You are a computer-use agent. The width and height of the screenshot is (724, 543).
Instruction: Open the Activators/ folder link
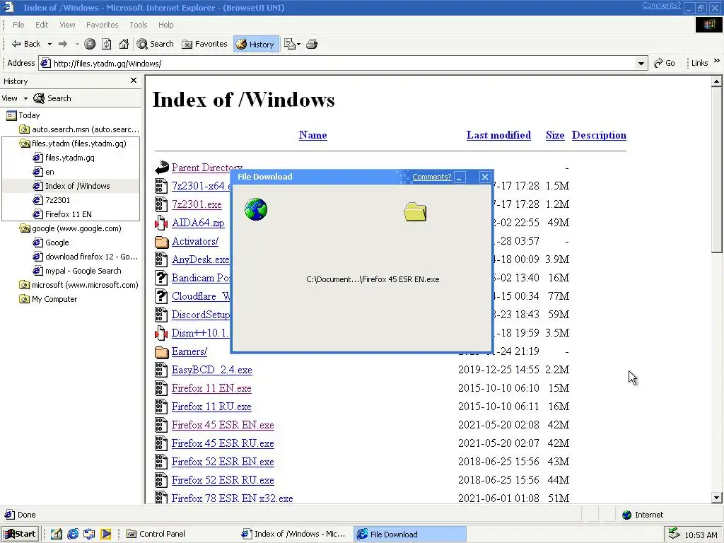click(195, 241)
